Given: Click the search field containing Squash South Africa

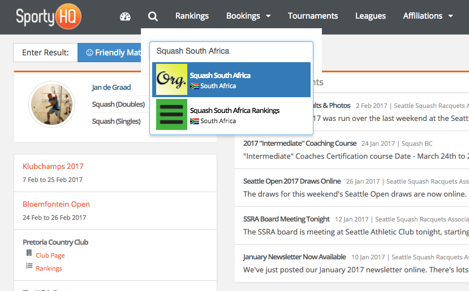Looking at the screenshot, I should coord(231,51).
